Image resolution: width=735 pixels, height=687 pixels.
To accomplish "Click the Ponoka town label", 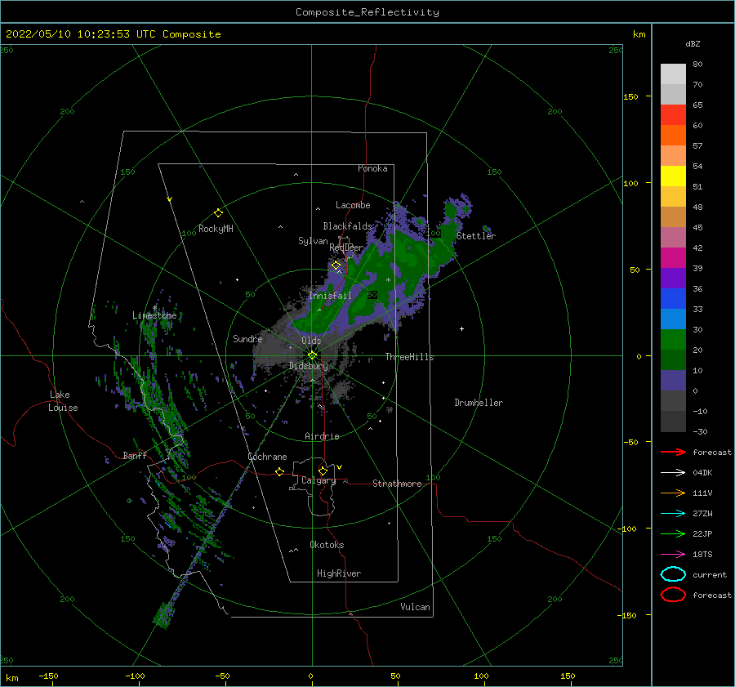I will [372, 168].
